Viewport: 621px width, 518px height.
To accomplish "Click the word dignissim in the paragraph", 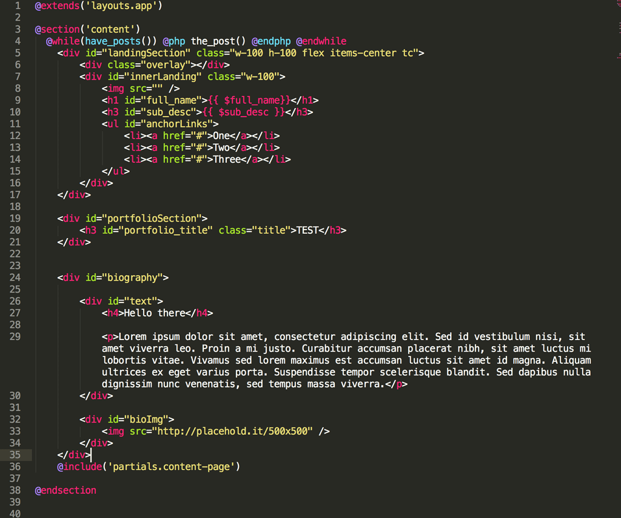I will point(127,384).
